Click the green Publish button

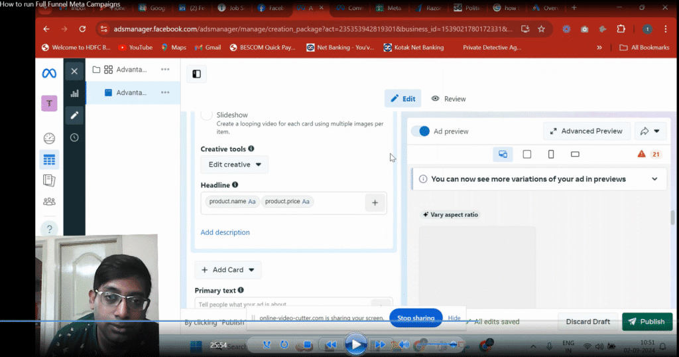pos(647,322)
